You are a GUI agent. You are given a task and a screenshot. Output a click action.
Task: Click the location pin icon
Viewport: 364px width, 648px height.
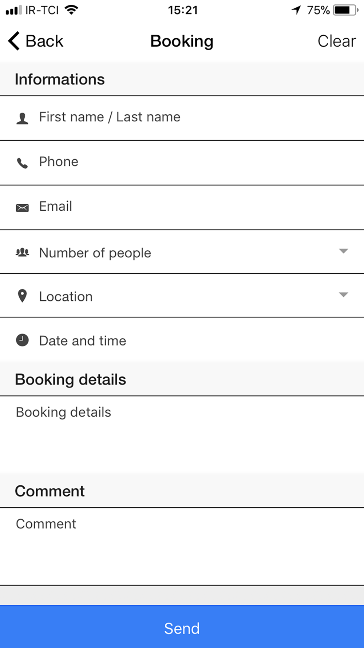click(22, 296)
